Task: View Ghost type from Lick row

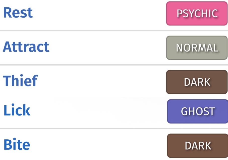Action: pos(198,111)
